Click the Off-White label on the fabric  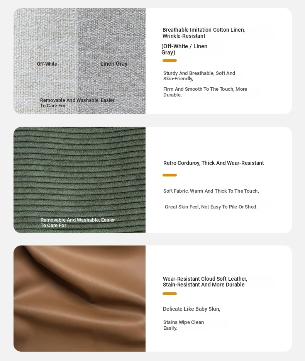click(47, 64)
